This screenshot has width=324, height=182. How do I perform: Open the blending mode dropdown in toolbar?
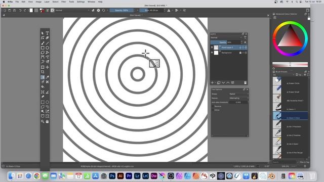pyautogui.click(x=72, y=10)
